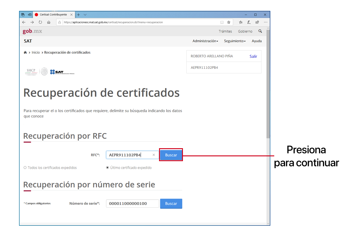Screen dimensions: 358x236
Task: Click the SAT logo image
Action: [x=62, y=72]
